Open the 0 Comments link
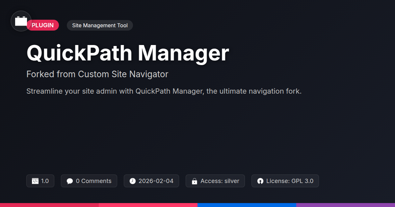 89,181
